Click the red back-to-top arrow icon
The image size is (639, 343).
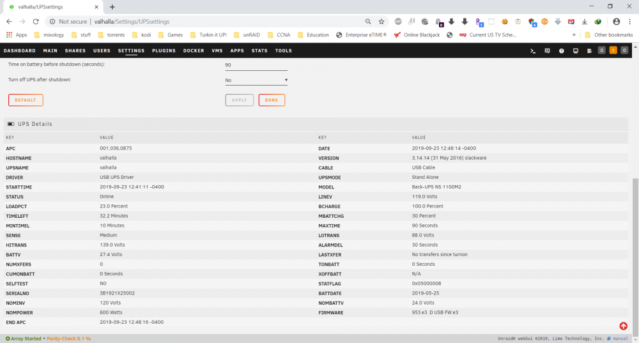coord(624,326)
